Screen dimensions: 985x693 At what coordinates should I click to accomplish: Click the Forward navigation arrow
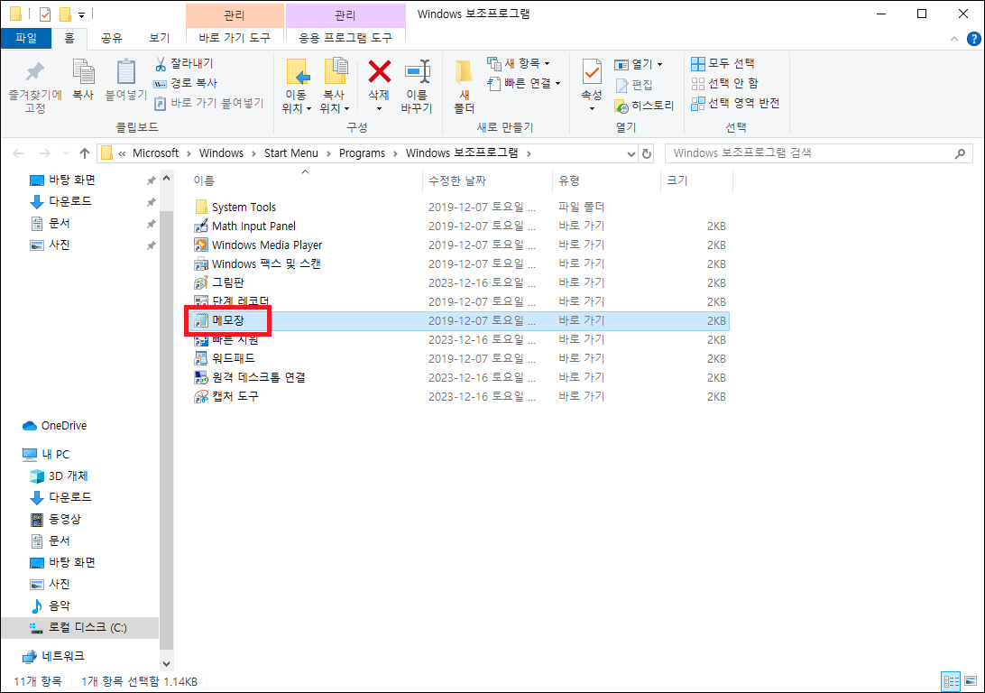tap(44, 153)
